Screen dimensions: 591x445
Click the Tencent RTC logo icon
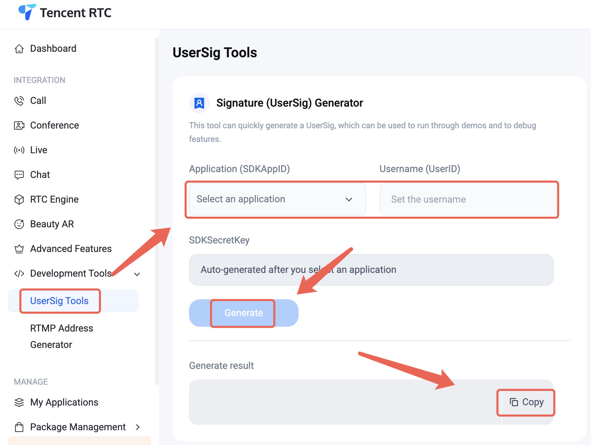27,12
